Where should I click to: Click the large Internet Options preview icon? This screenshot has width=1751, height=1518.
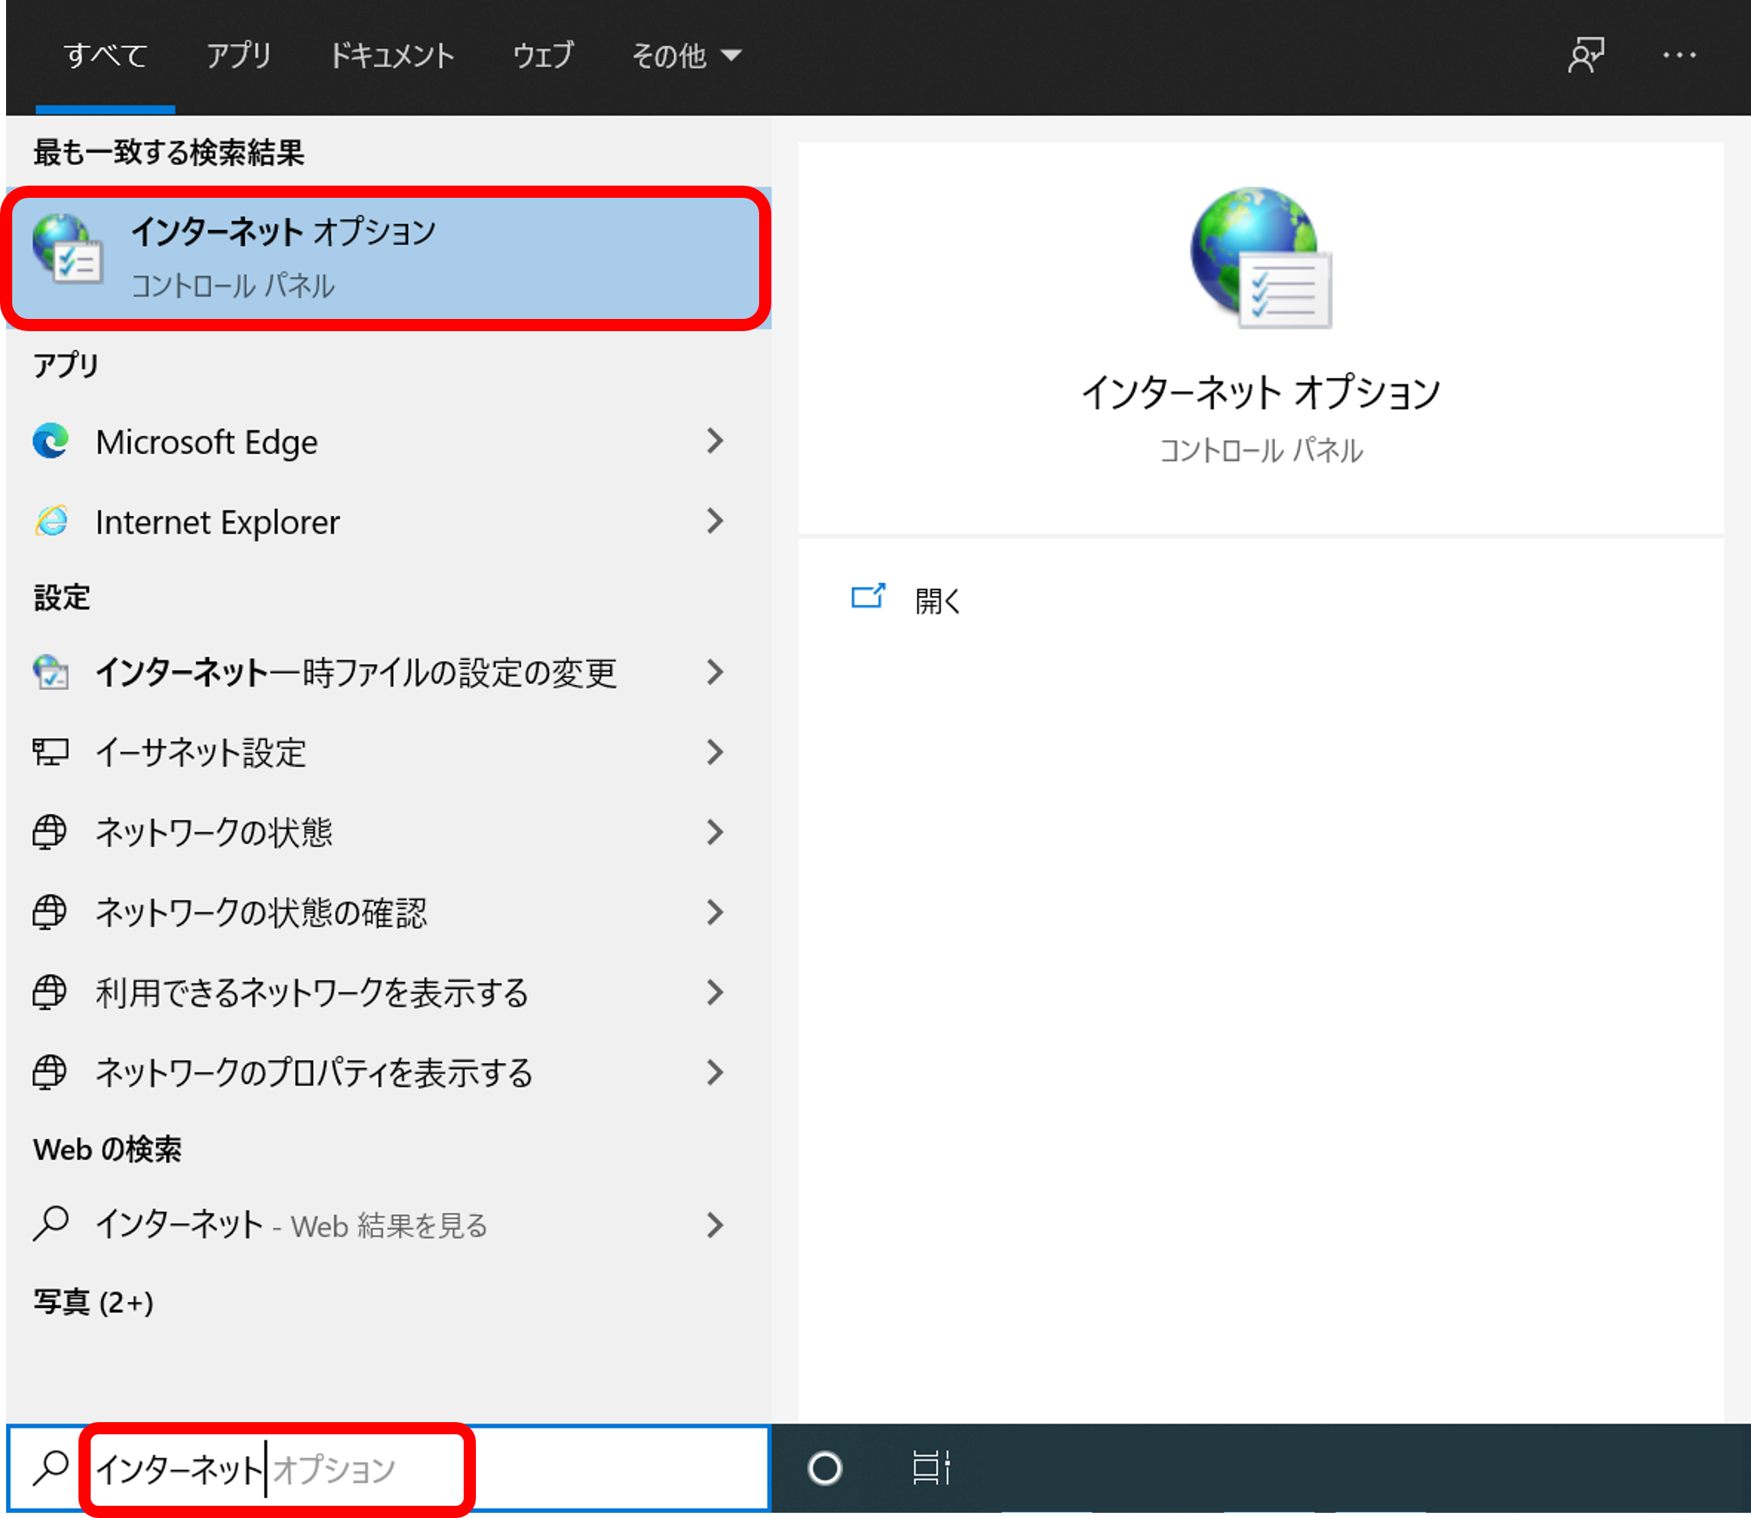(1261, 257)
